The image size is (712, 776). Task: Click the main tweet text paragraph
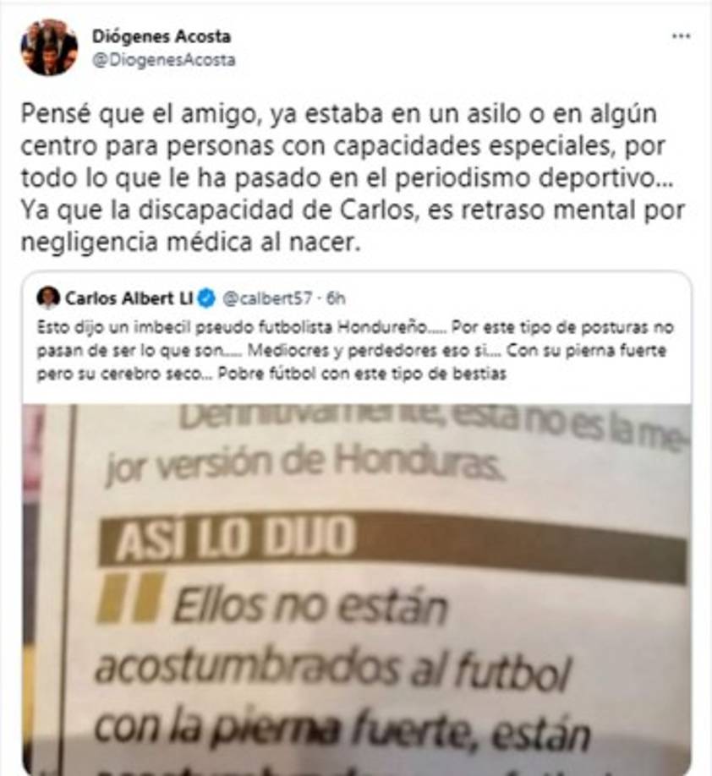(353, 178)
